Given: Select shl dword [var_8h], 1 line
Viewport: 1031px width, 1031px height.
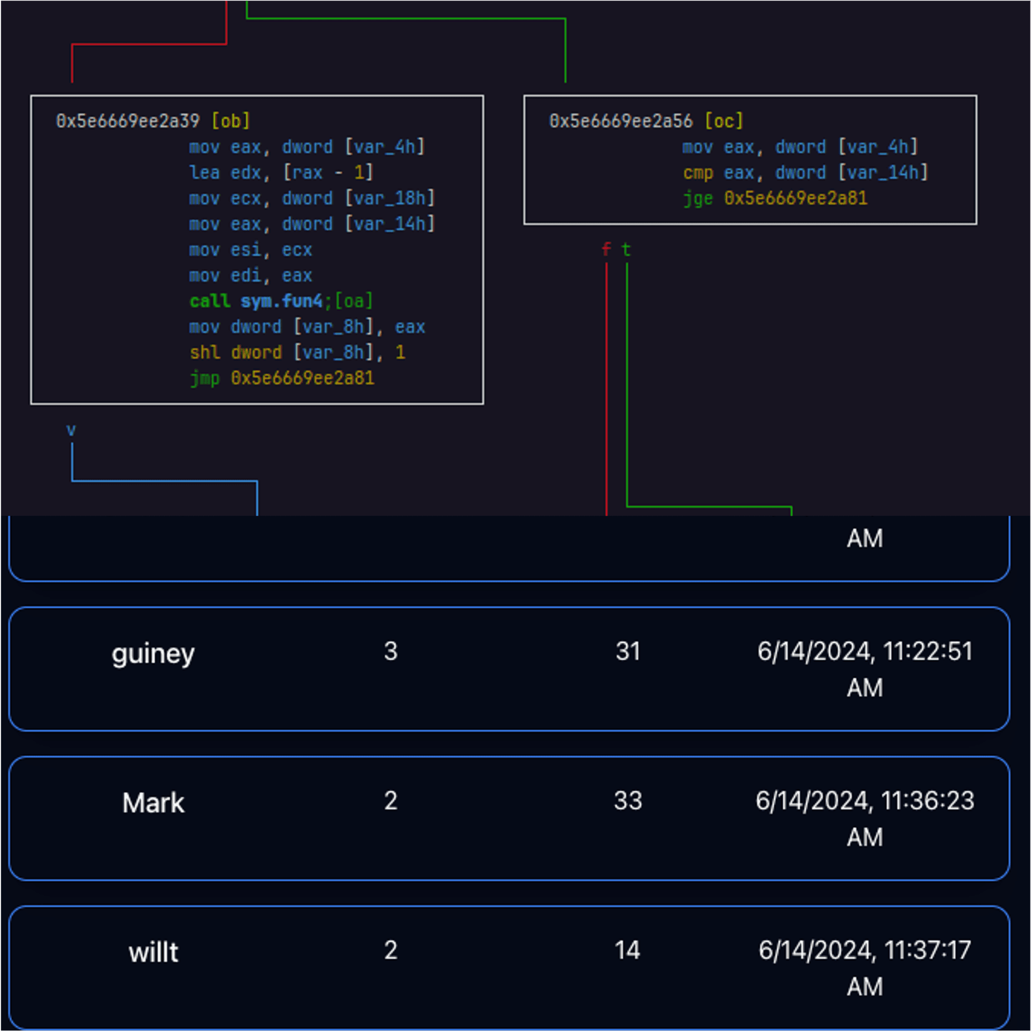Looking at the screenshot, I should 297,352.
